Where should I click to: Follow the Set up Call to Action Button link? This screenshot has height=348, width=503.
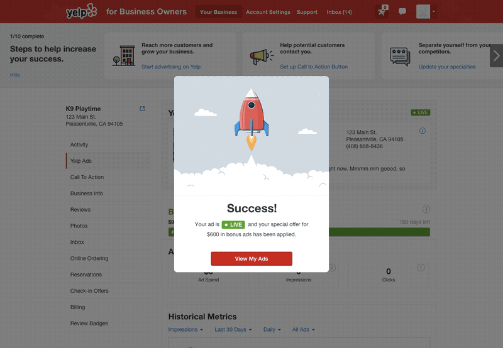coord(314,67)
